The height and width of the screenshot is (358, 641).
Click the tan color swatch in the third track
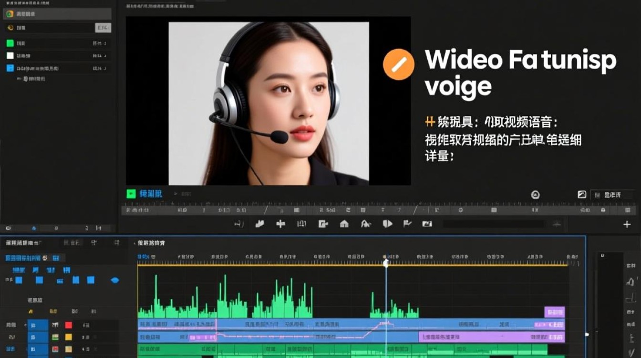(68, 349)
